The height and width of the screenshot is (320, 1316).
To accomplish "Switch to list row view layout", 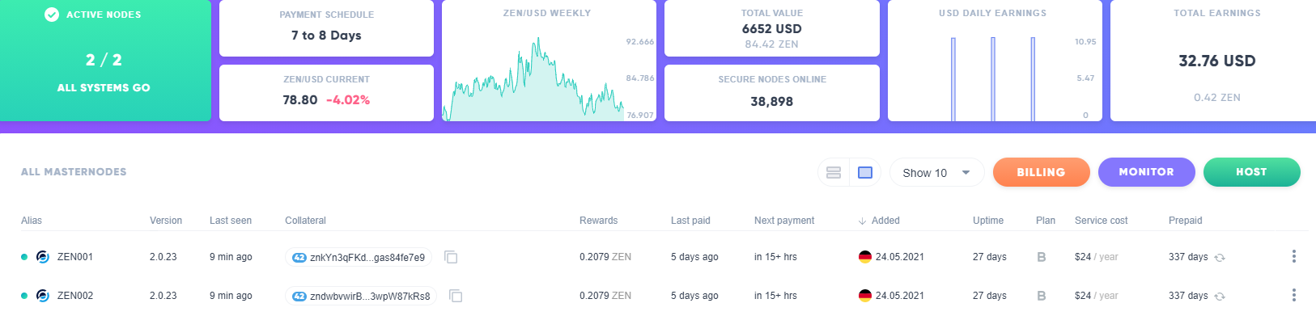I will [834, 172].
